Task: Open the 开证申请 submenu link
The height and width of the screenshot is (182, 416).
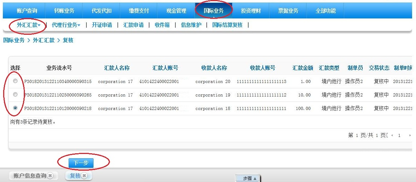Action: click(102, 25)
